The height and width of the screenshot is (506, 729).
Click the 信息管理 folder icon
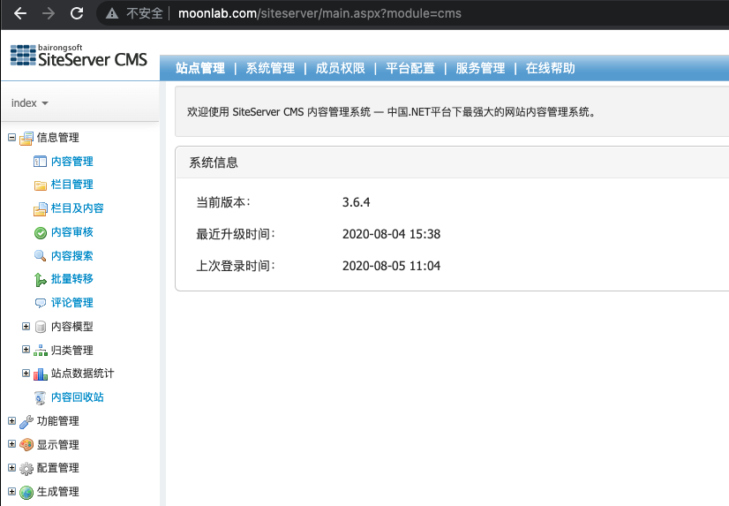(x=26, y=138)
